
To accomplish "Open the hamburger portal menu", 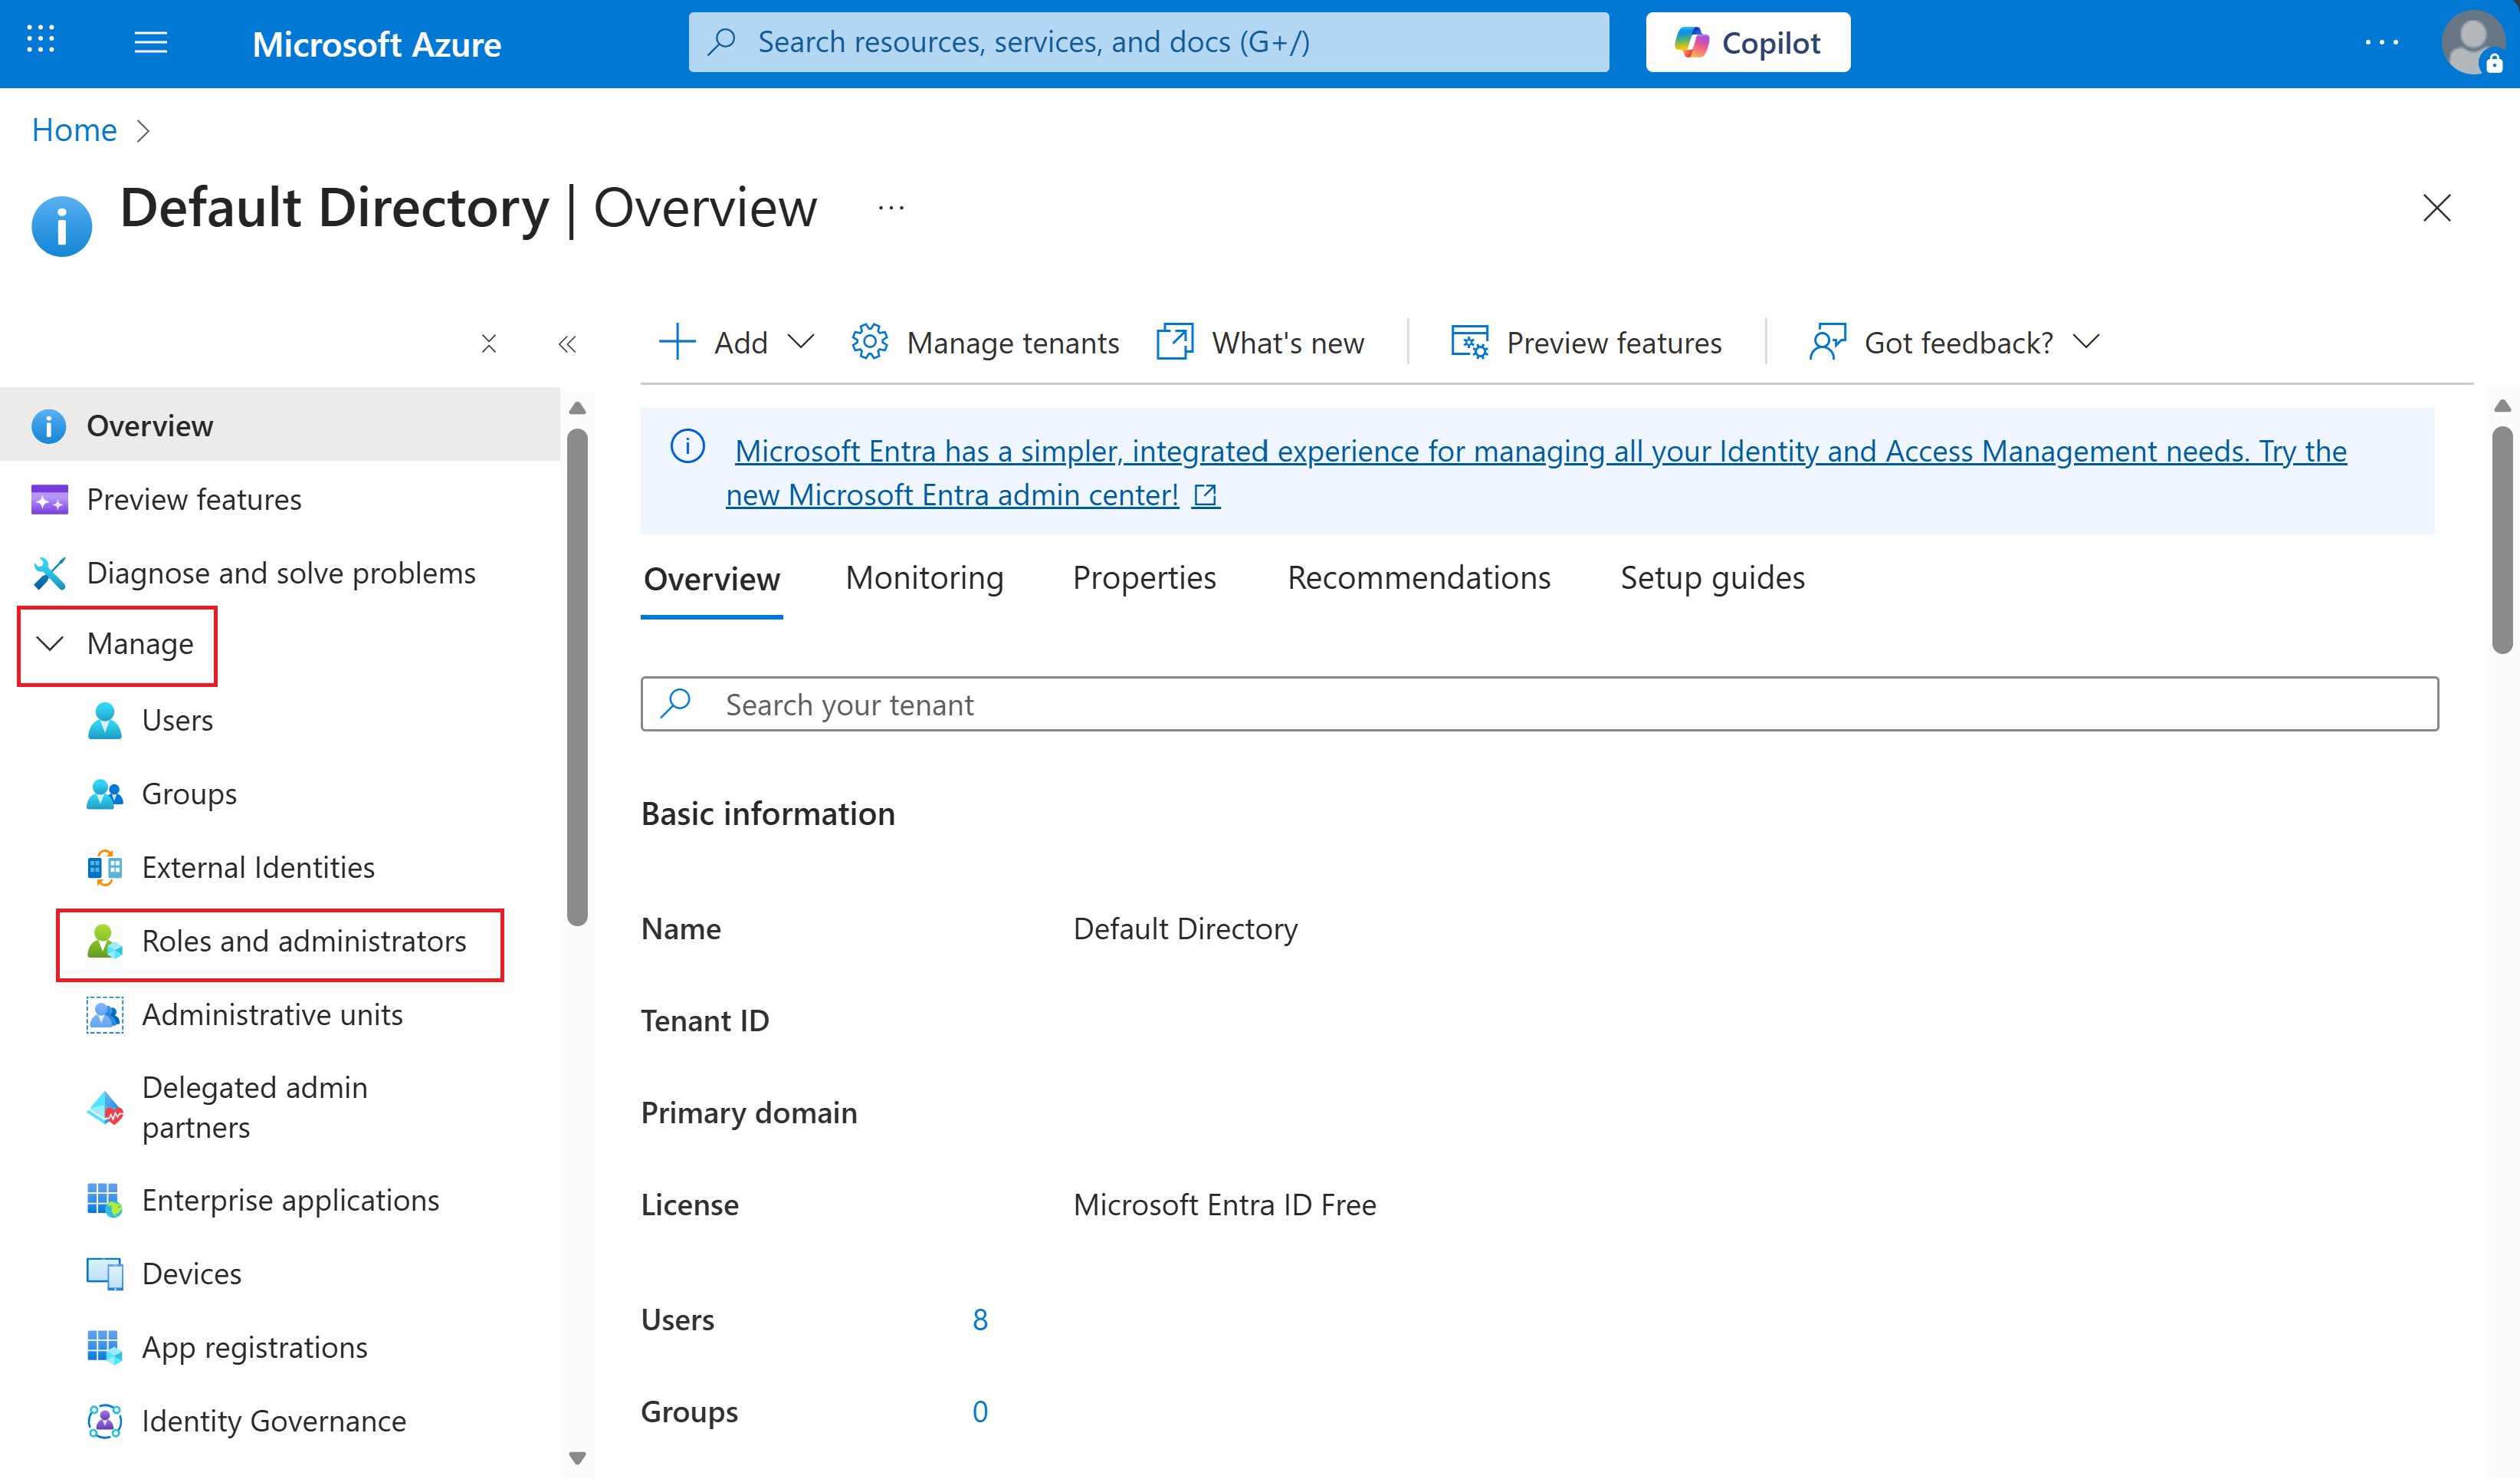I will [151, 43].
